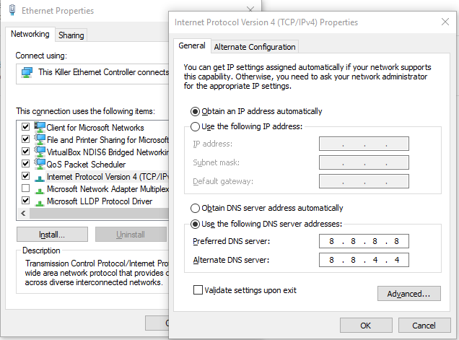Open the Sharing tab
459x340 pixels.
[x=71, y=35]
